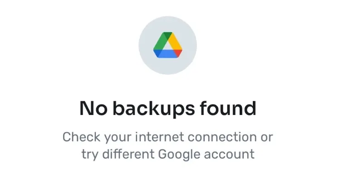344x190 pixels.
Task: Click the word "No" in heading
Action: click(93, 109)
